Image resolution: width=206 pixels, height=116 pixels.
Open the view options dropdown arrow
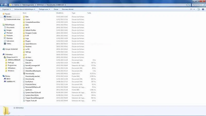pos(194,9)
